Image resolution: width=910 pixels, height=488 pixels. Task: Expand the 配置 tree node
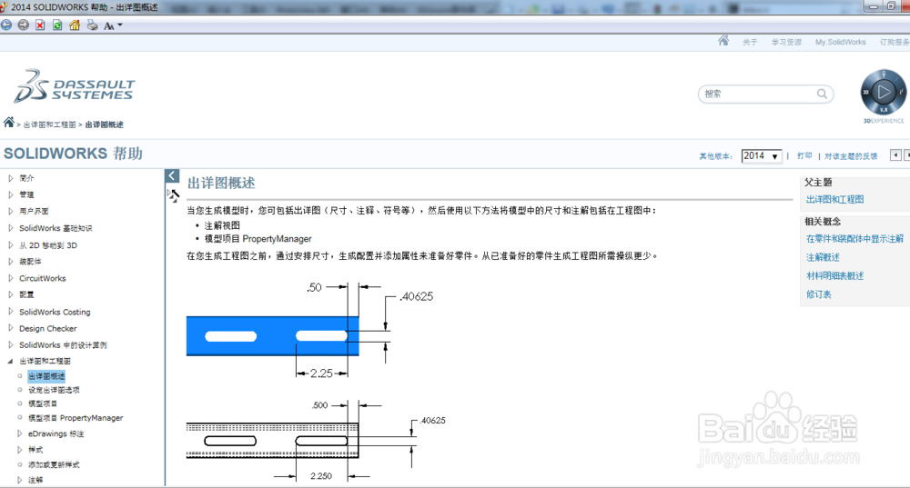[10, 294]
